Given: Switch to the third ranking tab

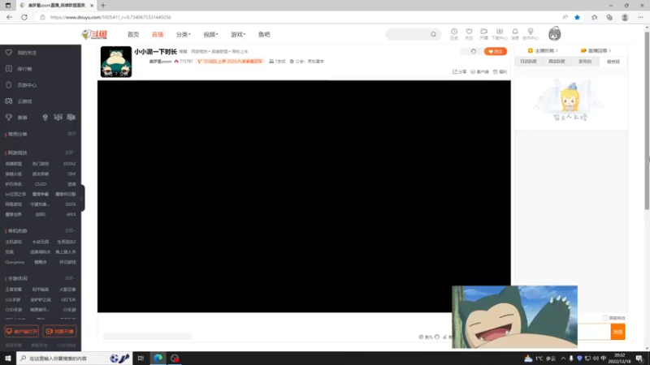Looking at the screenshot, I should [585, 62].
